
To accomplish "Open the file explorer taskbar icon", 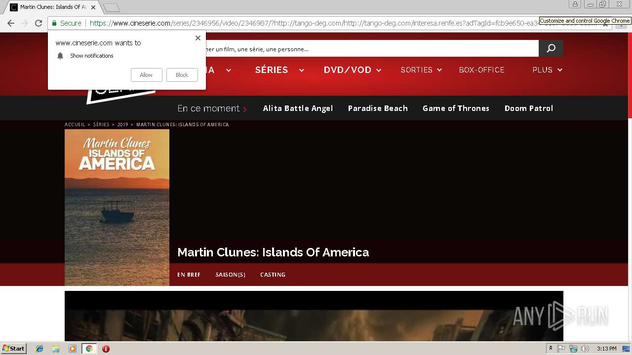I will pyautogui.click(x=56, y=349).
